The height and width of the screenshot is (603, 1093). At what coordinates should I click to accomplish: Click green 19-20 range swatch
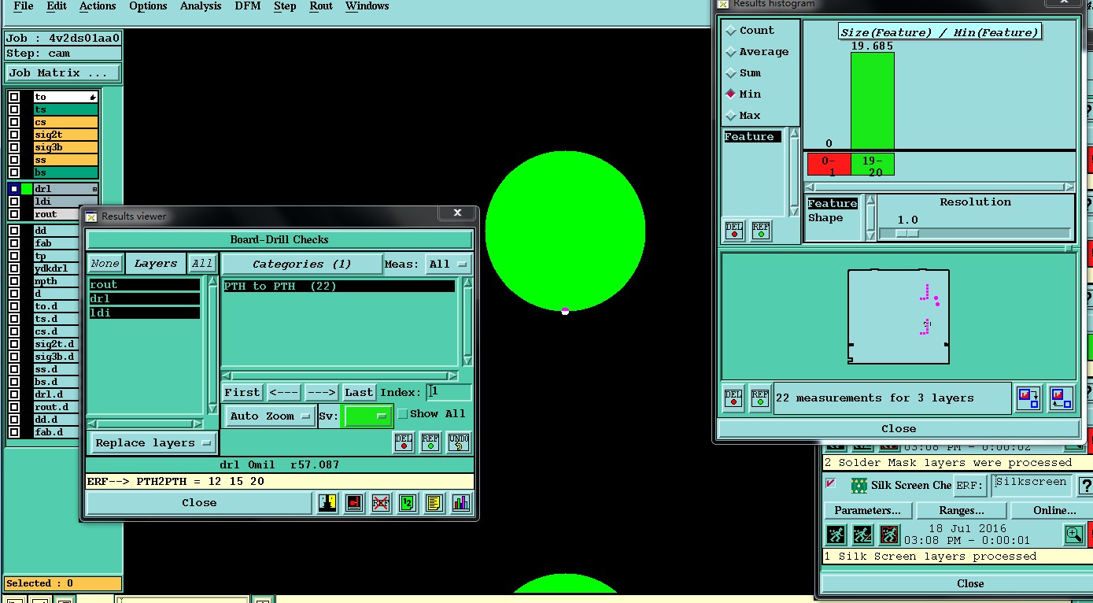click(x=873, y=165)
